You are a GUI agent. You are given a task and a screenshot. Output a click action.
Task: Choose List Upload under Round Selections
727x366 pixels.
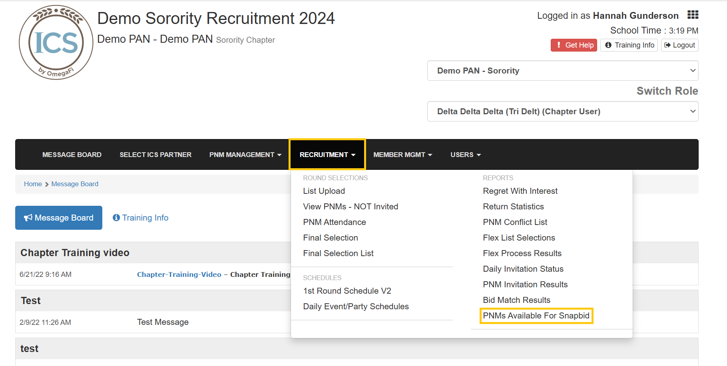[324, 191]
